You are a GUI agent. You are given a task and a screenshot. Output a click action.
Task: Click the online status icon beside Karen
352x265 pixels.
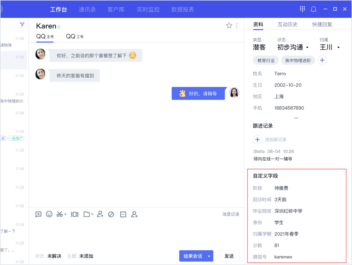click(59, 27)
